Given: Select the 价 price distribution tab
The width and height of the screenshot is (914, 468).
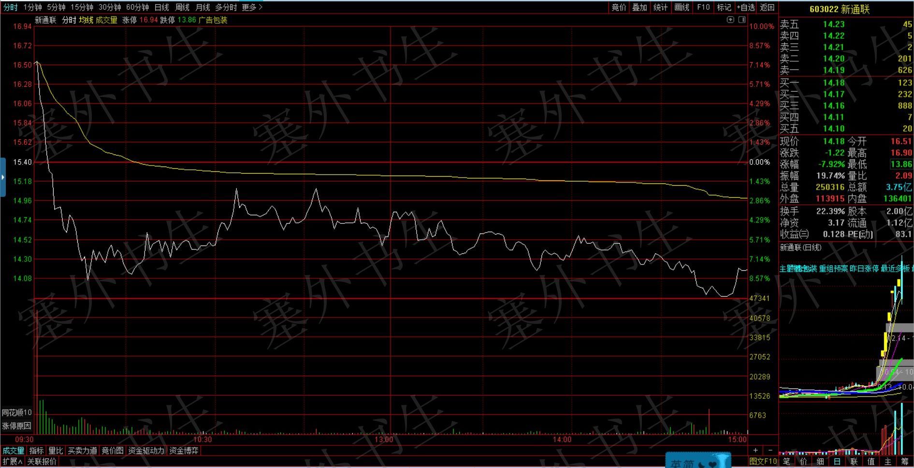Looking at the screenshot, I should (x=803, y=461).
